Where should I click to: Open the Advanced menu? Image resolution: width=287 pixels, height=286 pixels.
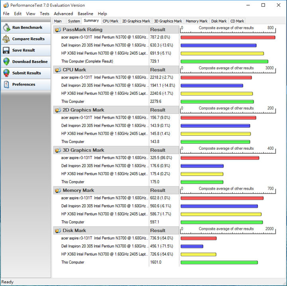[x=63, y=14]
